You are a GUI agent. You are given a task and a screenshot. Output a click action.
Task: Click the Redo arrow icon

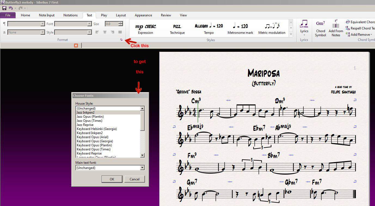20,8
